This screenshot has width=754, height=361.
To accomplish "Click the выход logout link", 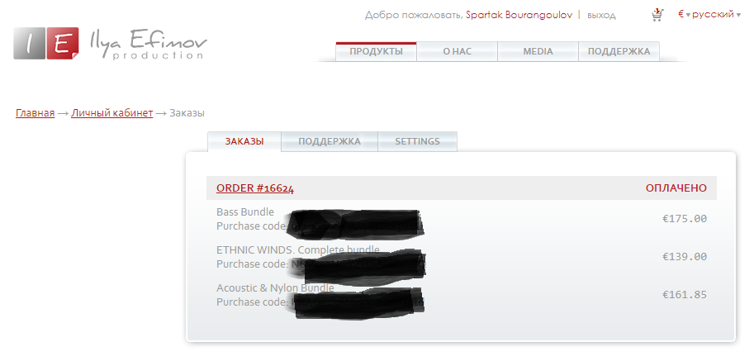I will click(601, 16).
